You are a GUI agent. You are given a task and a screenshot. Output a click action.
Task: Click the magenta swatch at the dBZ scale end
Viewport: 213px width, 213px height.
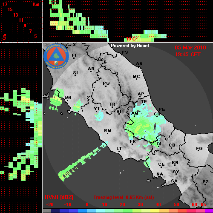[x=209, y=210]
